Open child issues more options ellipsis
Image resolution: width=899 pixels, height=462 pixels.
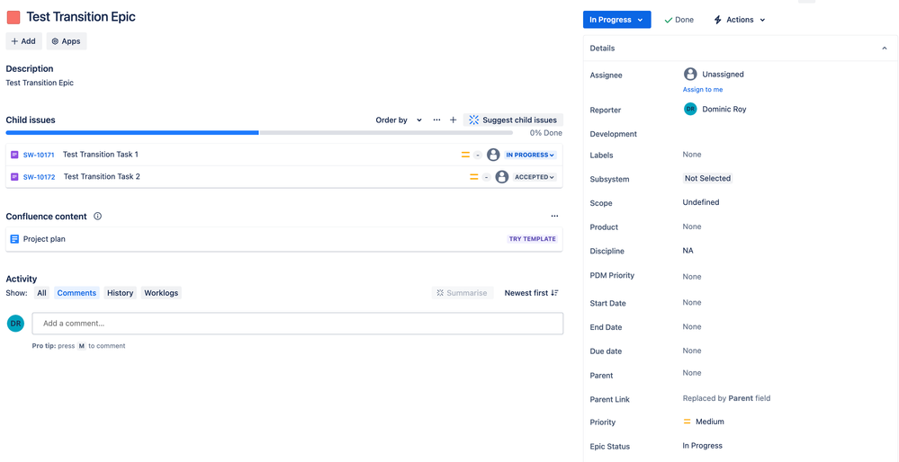(x=436, y=120)
